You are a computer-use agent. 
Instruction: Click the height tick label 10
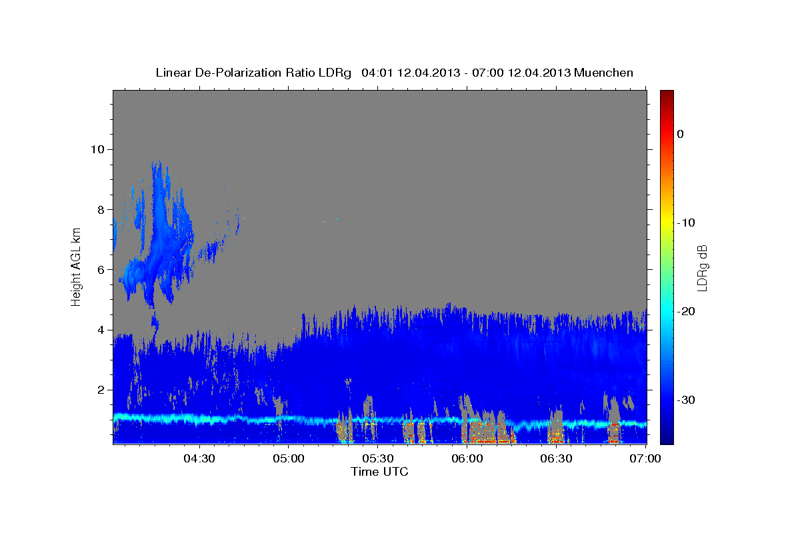[x=97, y=149]
